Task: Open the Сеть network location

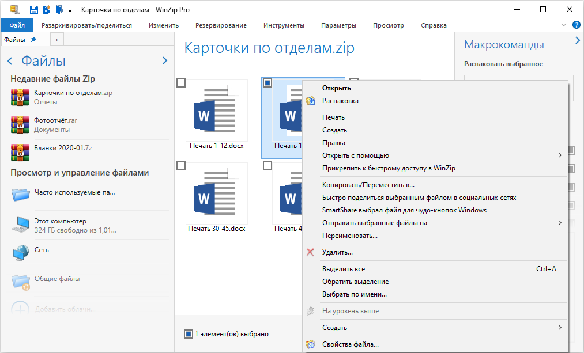Action: (42, 250)
